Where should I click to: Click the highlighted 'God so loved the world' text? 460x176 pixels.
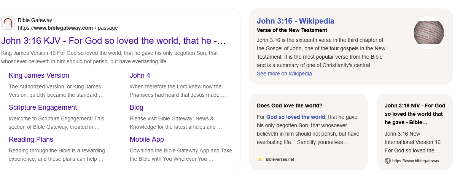click(296, 117)
